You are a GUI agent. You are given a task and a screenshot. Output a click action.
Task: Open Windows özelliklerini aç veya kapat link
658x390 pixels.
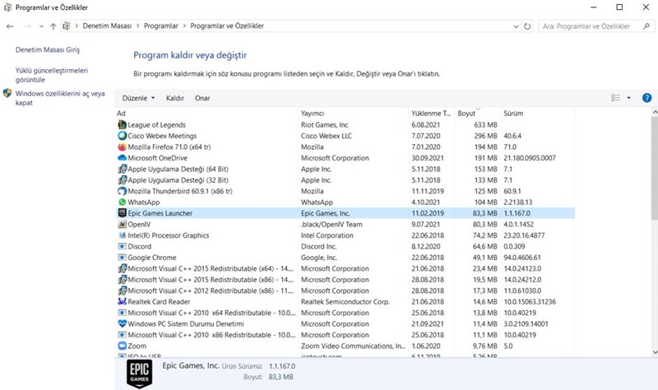pos(60,98)
